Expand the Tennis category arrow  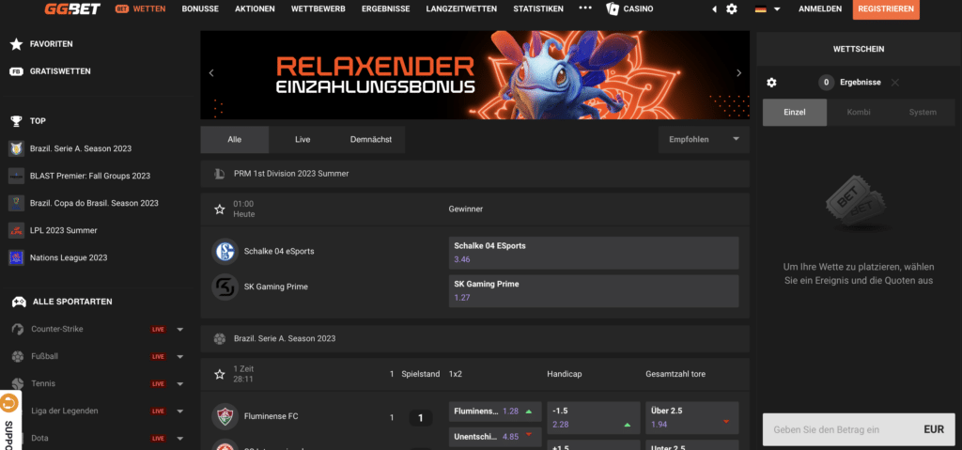[179, 384]
